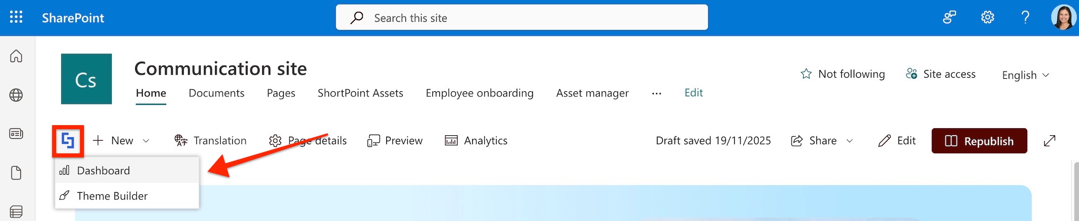Viewport: 1079px width, 221px height.
Task: Click the page vertical scrollbar
Action: 1076,191
